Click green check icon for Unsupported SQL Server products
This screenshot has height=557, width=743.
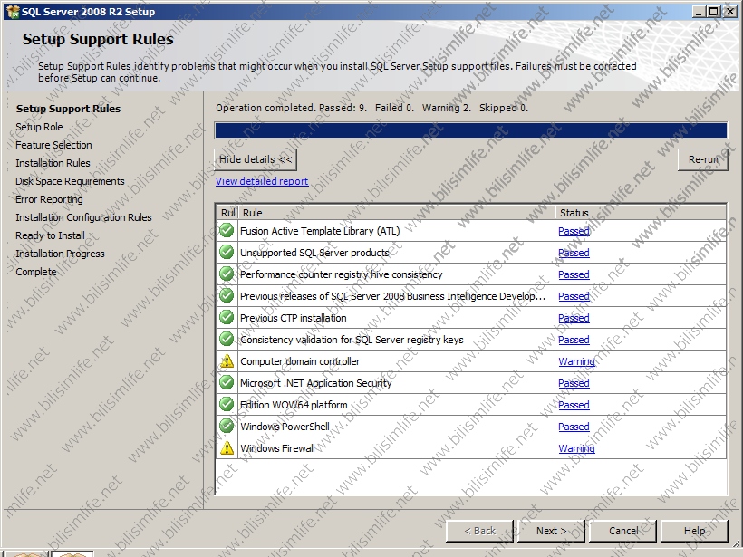point(227,253)
